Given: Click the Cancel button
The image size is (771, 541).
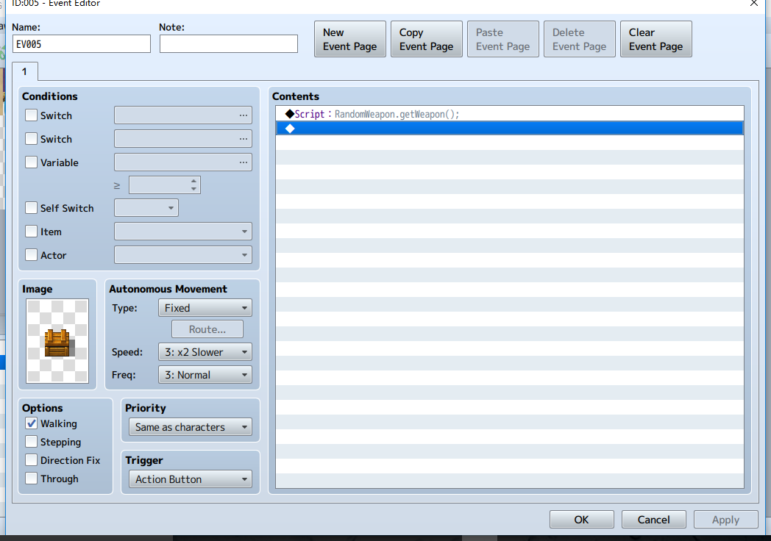Looking at the screenshot, I should click(x=653, y=520).
